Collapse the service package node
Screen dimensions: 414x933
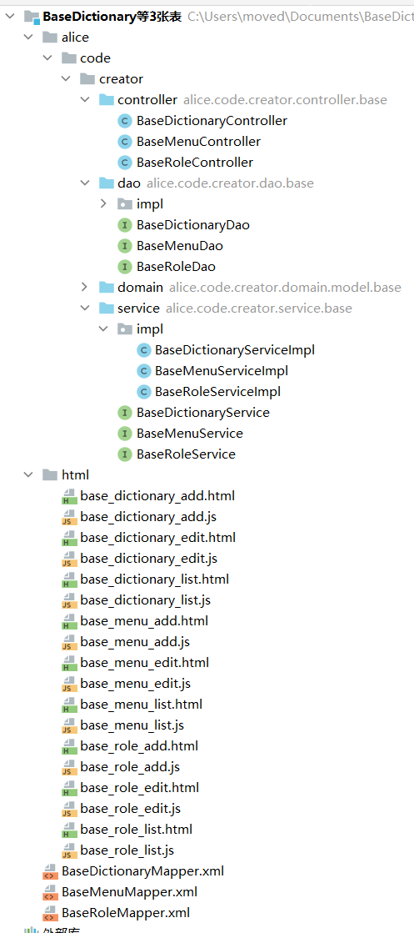pos(84,308)
